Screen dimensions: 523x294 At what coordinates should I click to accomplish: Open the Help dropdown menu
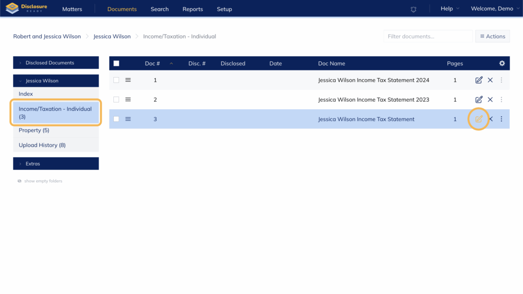449,9
